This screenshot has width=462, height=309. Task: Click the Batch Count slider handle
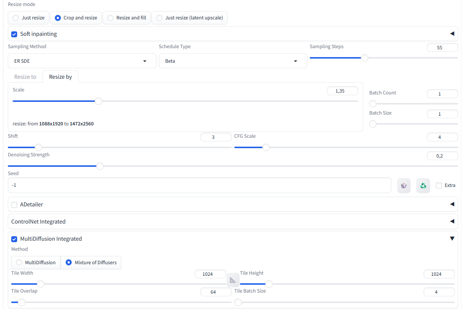(x=373, y=104)
